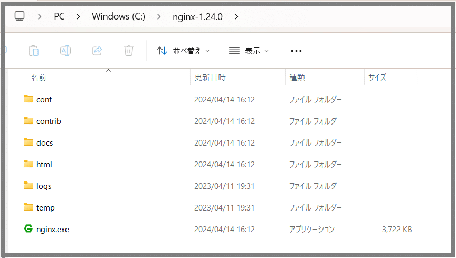The image size is (456, 258).
Task: Click the Windows (C:) breadcrumb
Action: (x=118, y=16)
